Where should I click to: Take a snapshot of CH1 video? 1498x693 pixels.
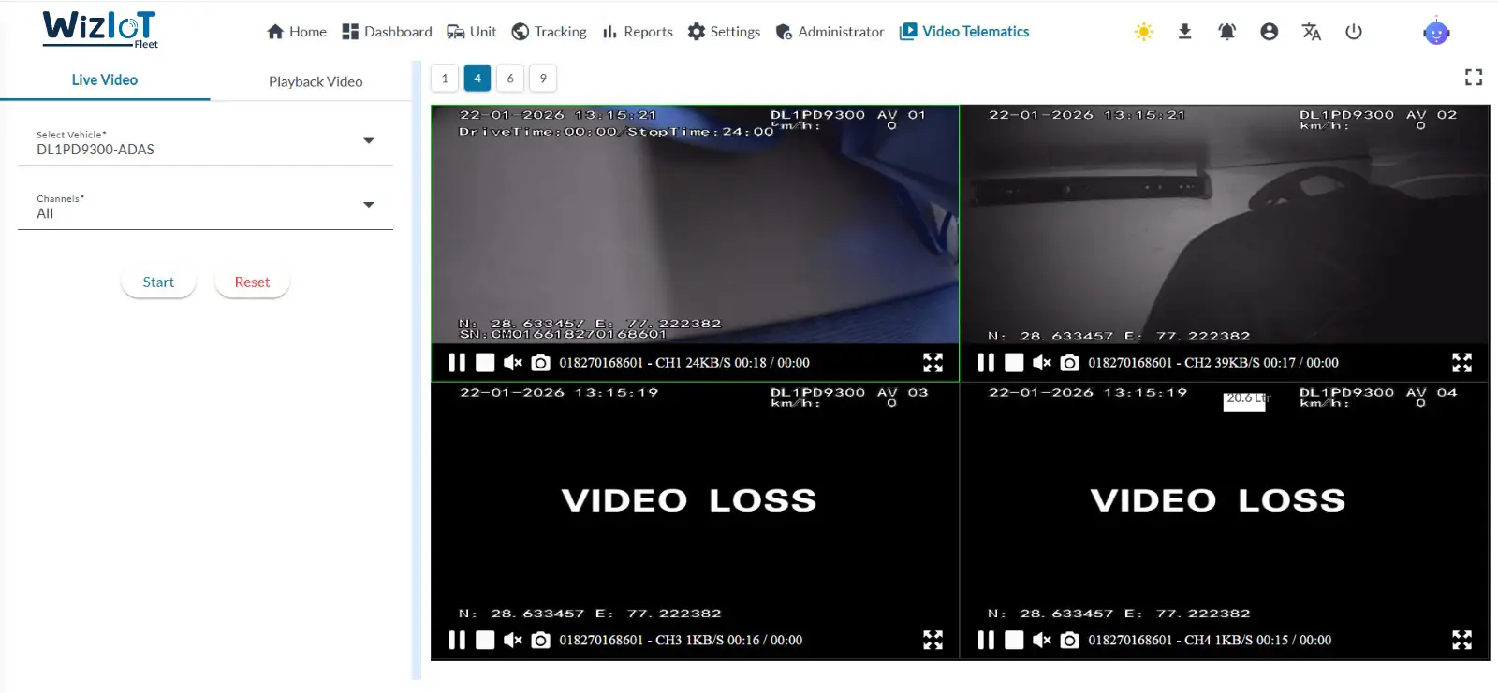tap(540, 363)
